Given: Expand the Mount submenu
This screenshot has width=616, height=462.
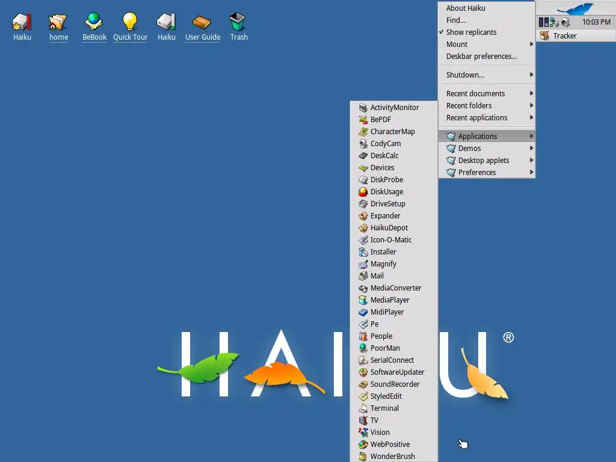Looking at the screenshot, I should (486, 45).
